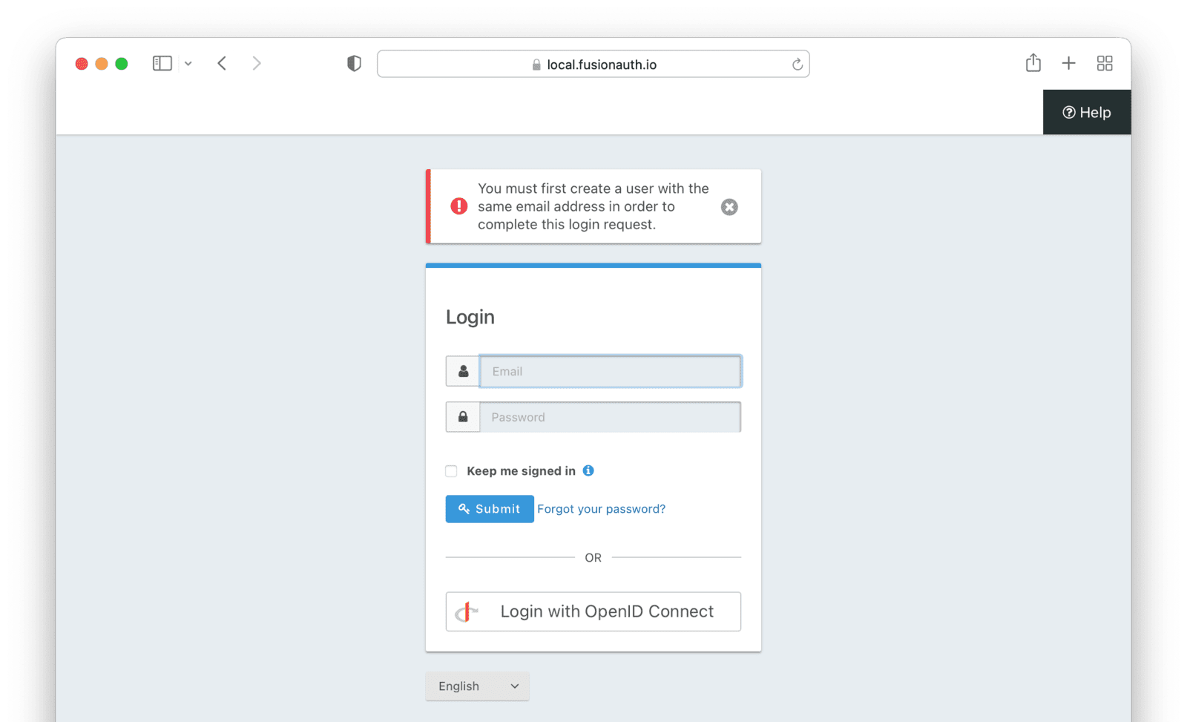Viewport: 1187px width, 722px height.
Task: Click the Share icon in the browser toolbar
Action: tap(1033, 63)
